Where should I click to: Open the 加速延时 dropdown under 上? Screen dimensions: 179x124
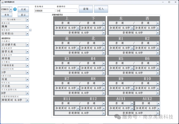tap(67, 28)
